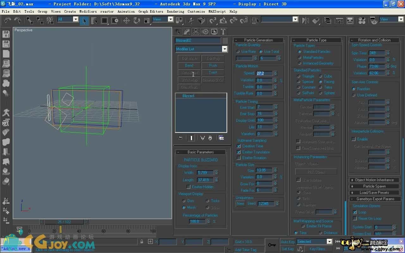405x253 pixels.
Task: Select the Use Rate radio button
Action: (x=238, y=52)
